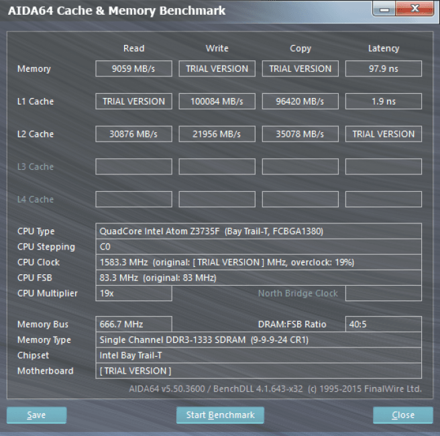
Task: Start Benchmark run
Action: click(220, 415)
